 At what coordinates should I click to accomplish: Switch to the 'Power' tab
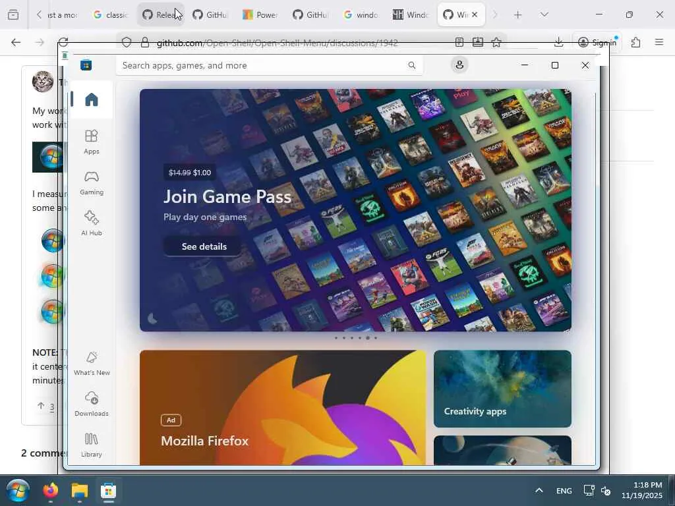tap(260, 15)
